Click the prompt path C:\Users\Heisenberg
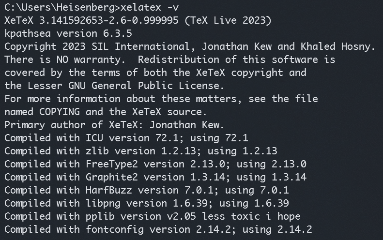The image size is (383, 240). [60, 7]
